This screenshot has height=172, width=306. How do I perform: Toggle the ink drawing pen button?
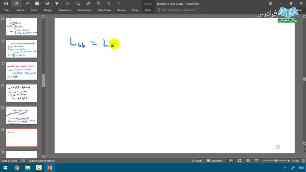pos(16,4)
